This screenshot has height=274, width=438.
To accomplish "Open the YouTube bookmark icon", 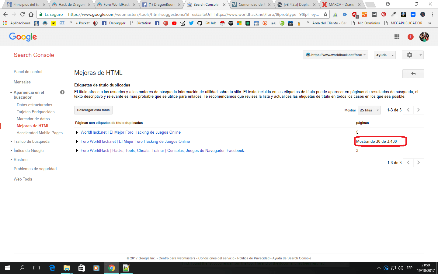I will click(x=174, y=23).
